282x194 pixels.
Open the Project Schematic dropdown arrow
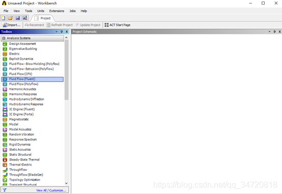point(269,31)
